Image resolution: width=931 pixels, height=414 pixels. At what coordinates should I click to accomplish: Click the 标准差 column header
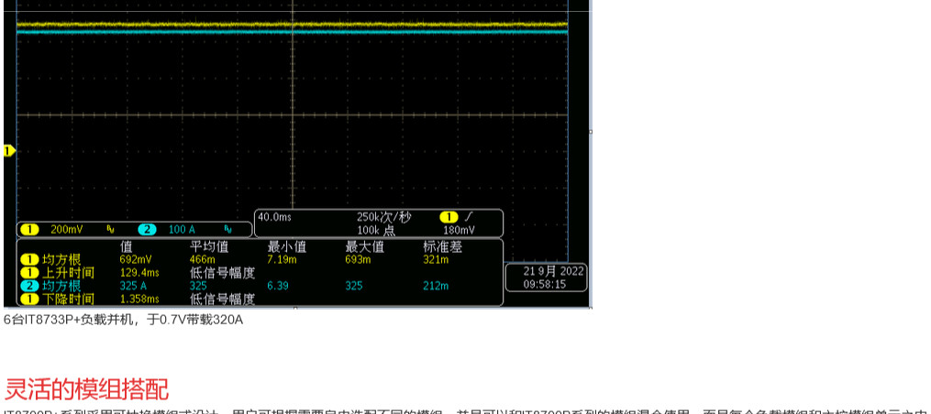(442, 246)
